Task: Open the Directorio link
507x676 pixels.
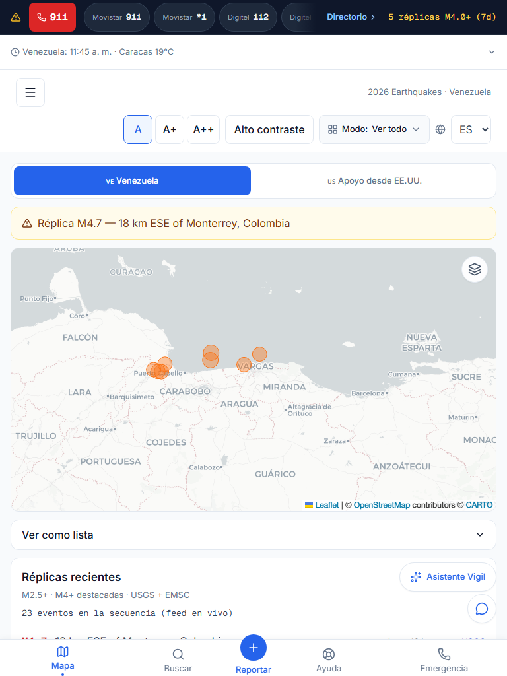Action: (351, 17)
